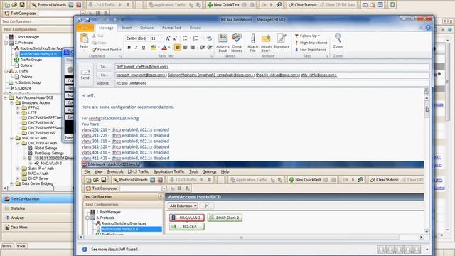Open Outlook Help question mark icon

pos(428,28)
